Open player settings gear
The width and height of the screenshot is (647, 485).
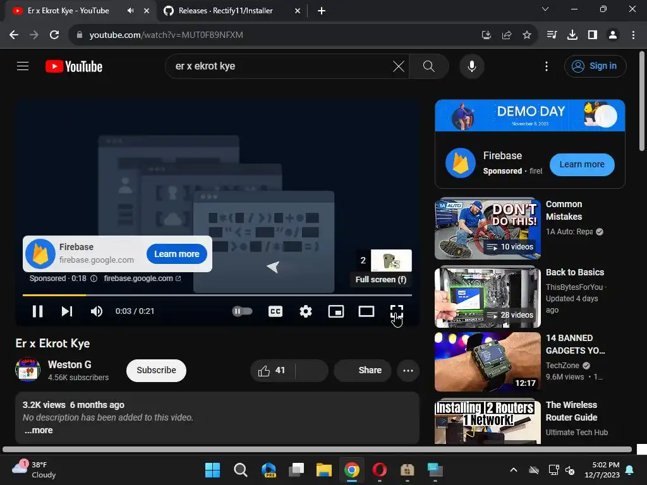pyautogui.click(x=305, y=311)
